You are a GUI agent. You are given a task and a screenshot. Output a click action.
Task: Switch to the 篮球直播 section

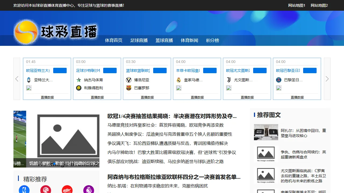164,40
